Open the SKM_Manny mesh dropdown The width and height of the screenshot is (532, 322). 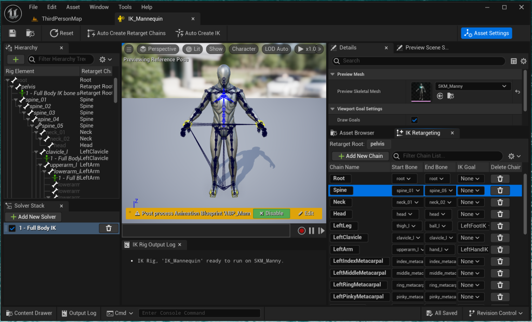(472, 86)
